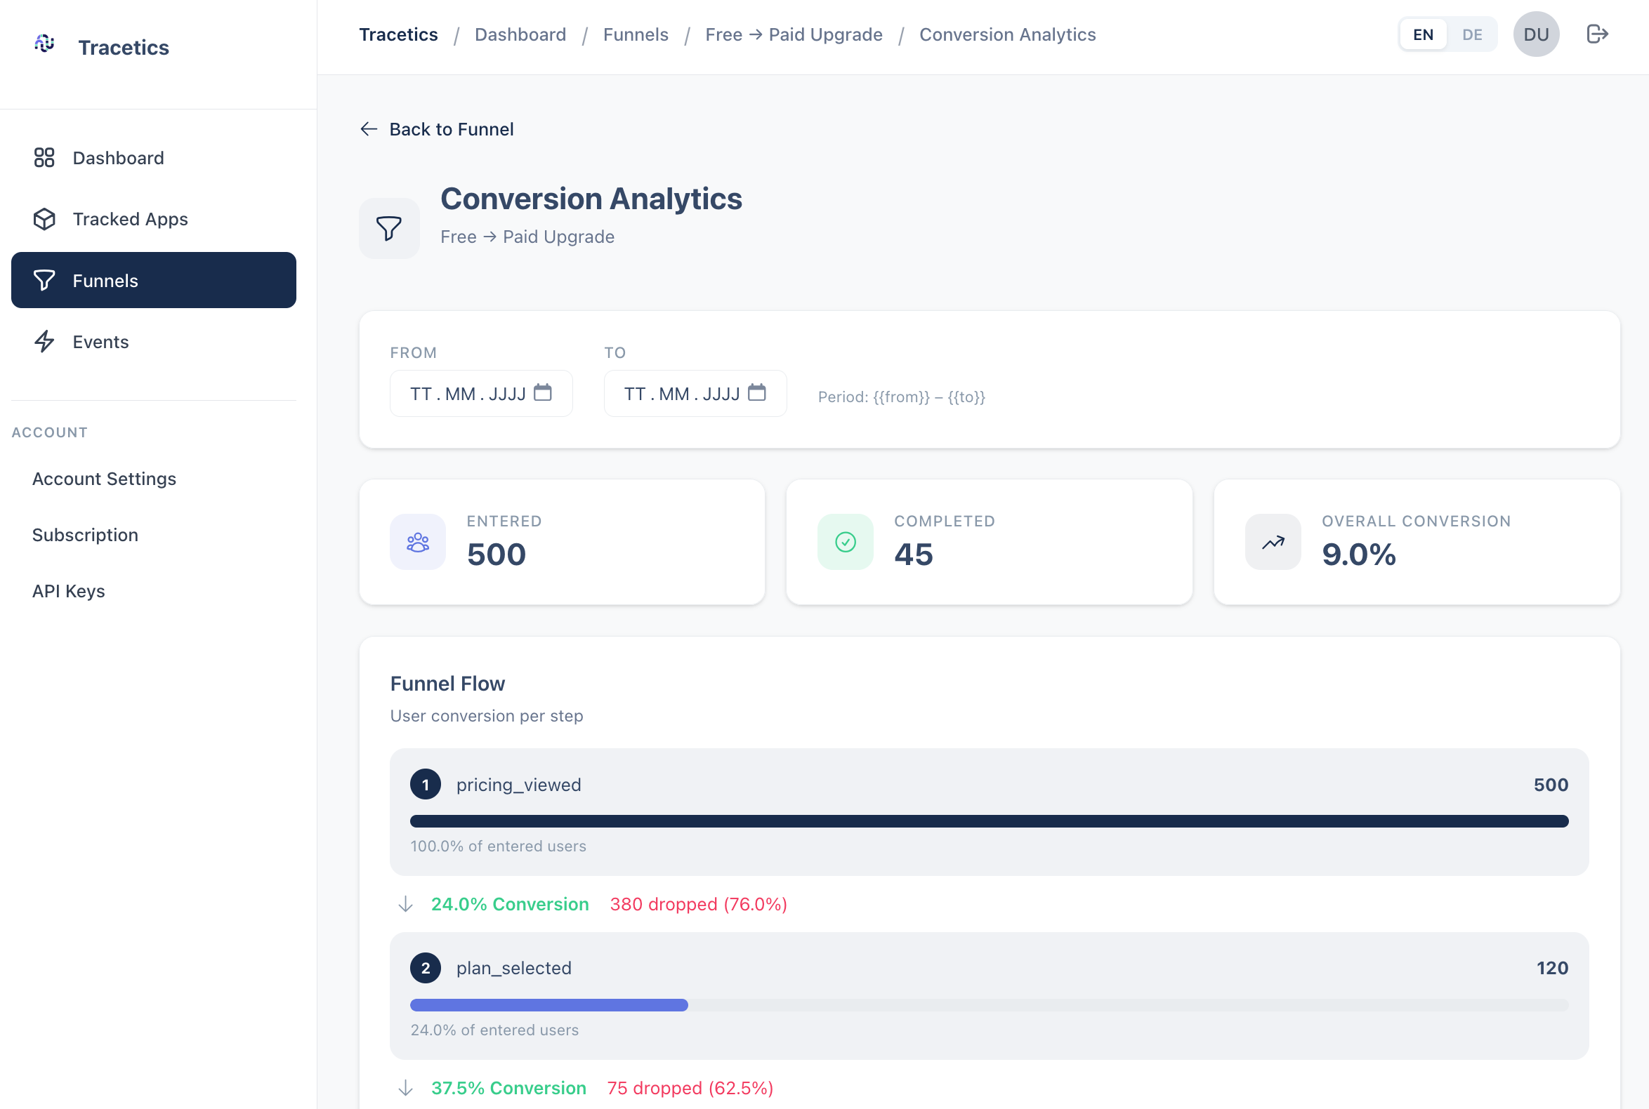The height and width of the screenshot is (1109, 1649).
Task: Go to Dashboard via breadcrumb
Action: tap(520, 34)
